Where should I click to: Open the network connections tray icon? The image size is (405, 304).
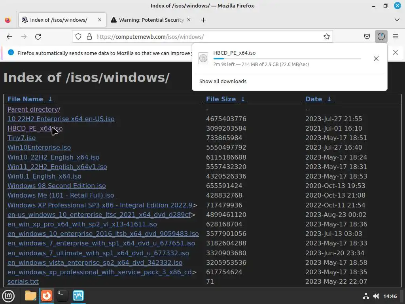pos(366,296)
